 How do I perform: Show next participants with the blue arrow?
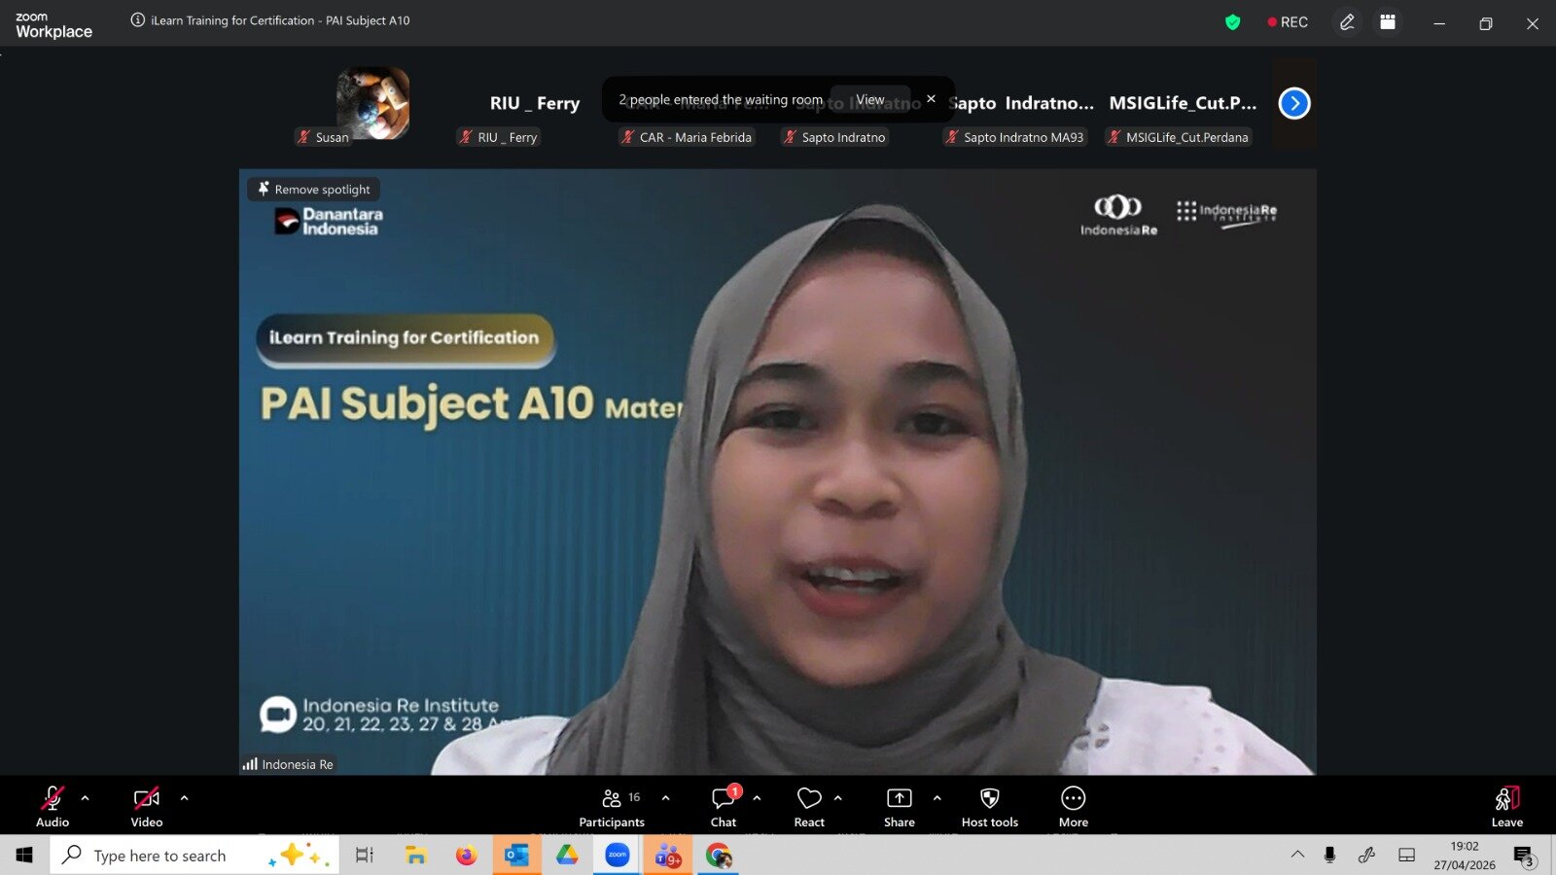click(1294, 103)
